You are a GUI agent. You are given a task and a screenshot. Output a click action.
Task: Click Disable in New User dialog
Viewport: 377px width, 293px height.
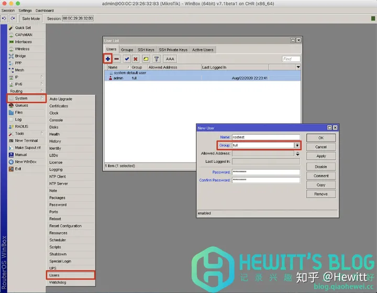tap(321, 167)
